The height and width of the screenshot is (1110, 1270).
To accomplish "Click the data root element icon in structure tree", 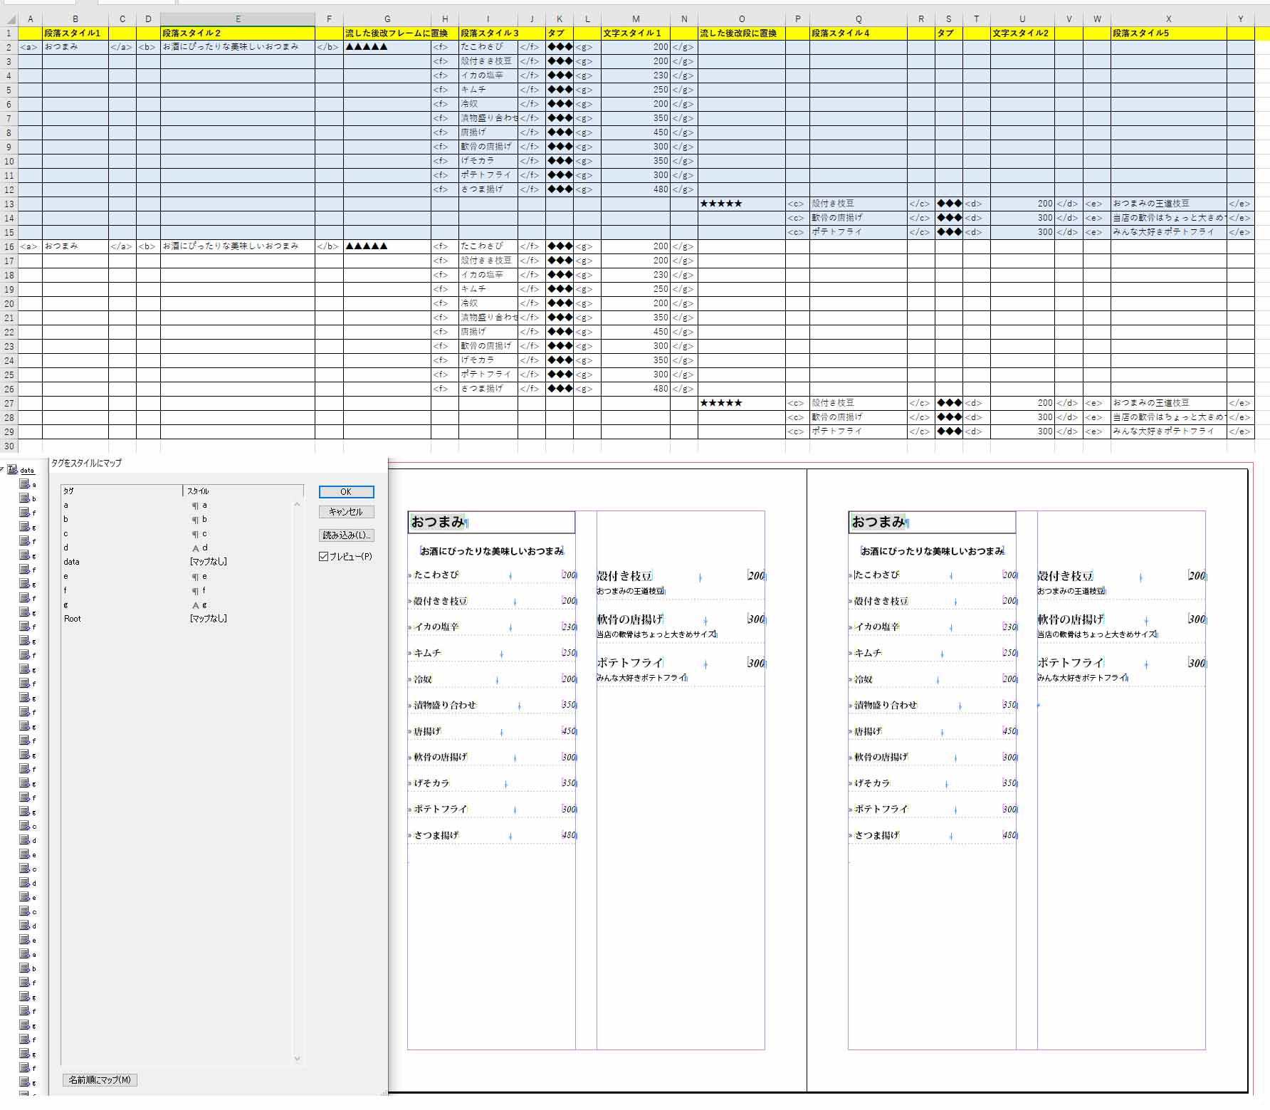I will click(x=12, y=470).
